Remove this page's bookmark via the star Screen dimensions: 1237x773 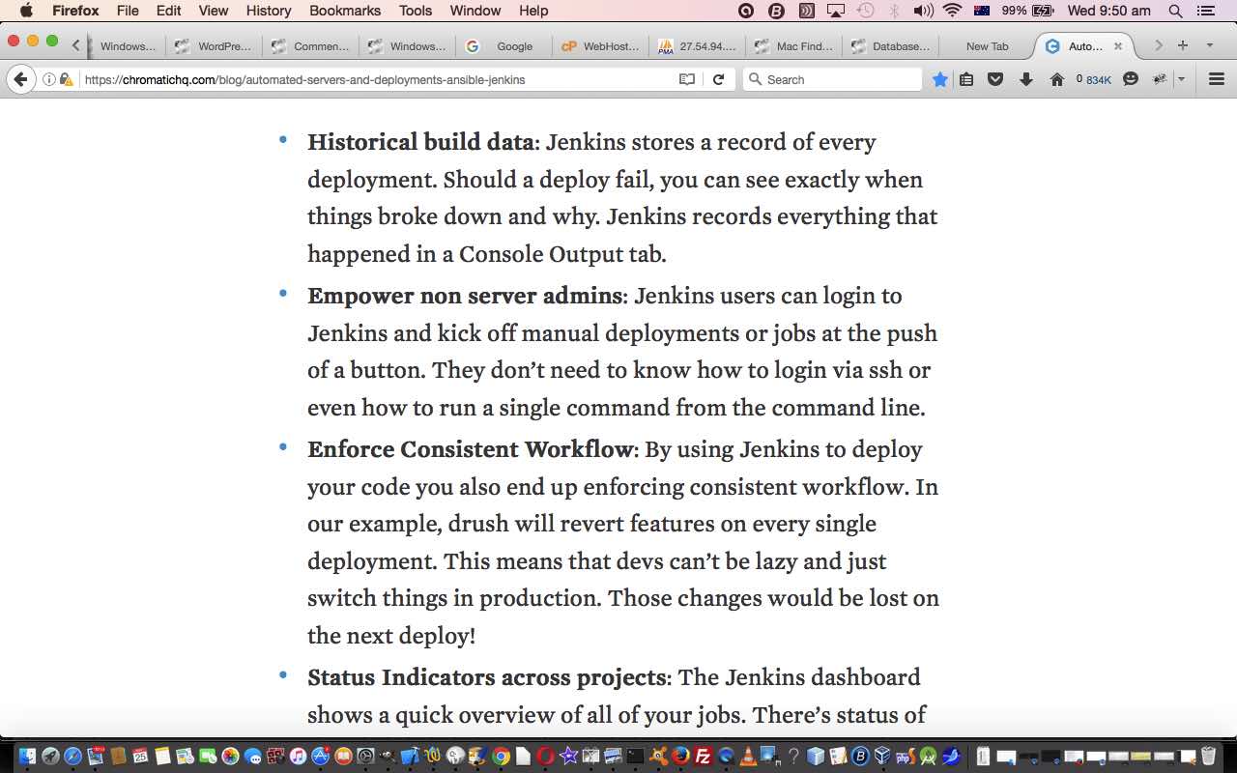(x=939, y=79)
